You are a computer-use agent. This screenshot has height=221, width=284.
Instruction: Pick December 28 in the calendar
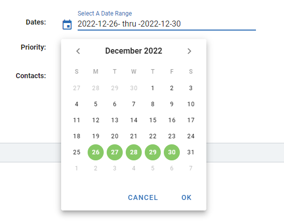point(134,152)
